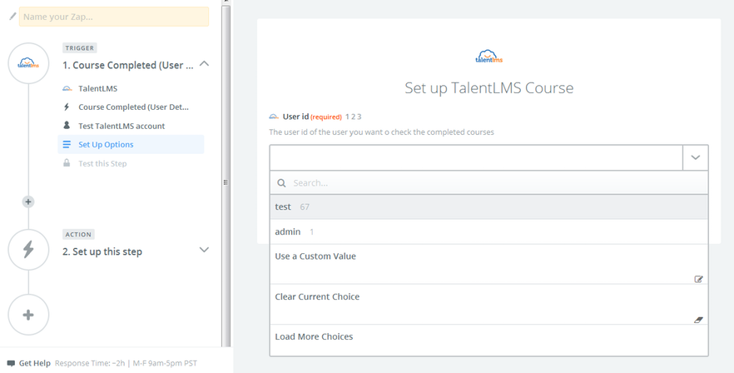Open the Course Completed trigger title
734x373 pixels.
tap(128, 65)
